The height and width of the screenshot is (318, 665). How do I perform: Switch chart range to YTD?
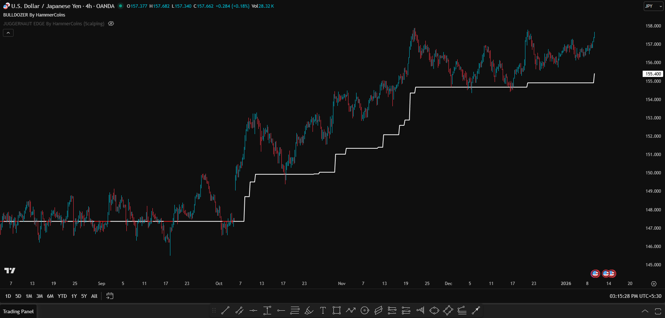click(x=62, y=296)
